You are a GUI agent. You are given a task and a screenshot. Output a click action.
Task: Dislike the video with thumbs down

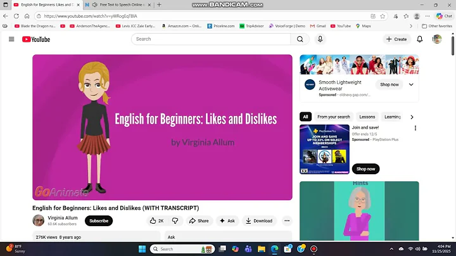[x=175, y=221]
